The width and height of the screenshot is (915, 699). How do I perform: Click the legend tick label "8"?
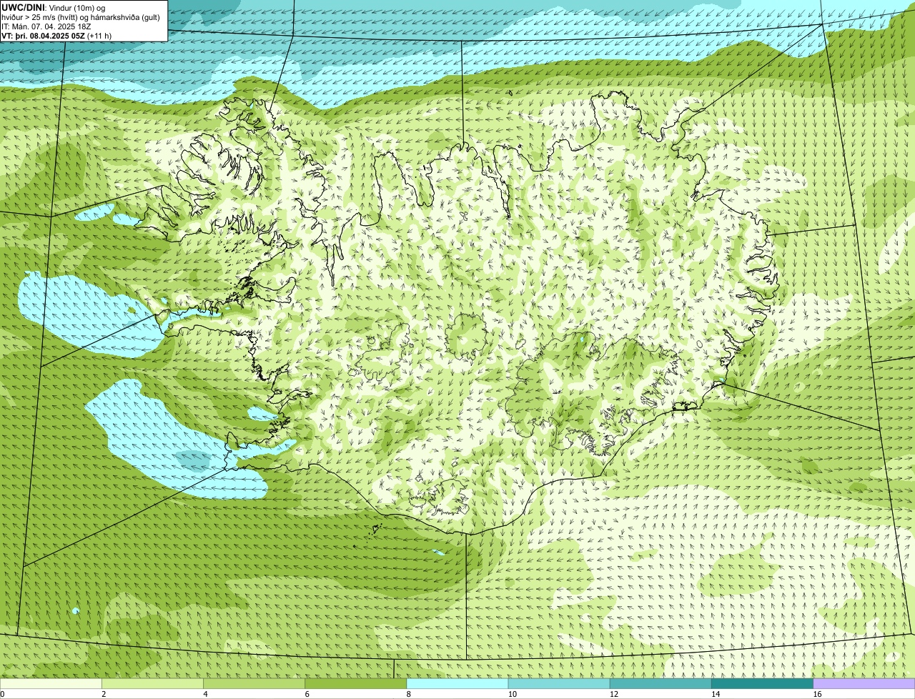[x=408, y=694]
